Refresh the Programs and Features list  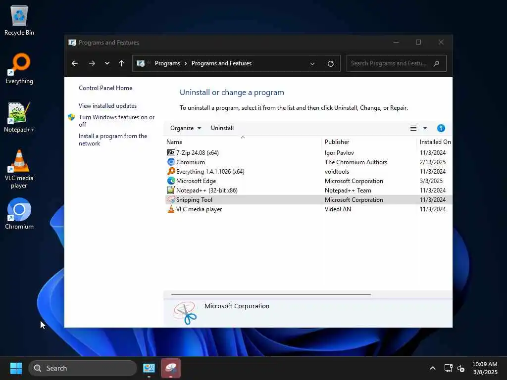[330, 64]
